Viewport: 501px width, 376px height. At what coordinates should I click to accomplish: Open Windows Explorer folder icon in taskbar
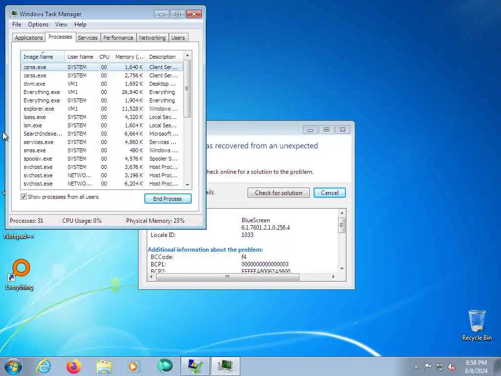click(x=104, y=367)
